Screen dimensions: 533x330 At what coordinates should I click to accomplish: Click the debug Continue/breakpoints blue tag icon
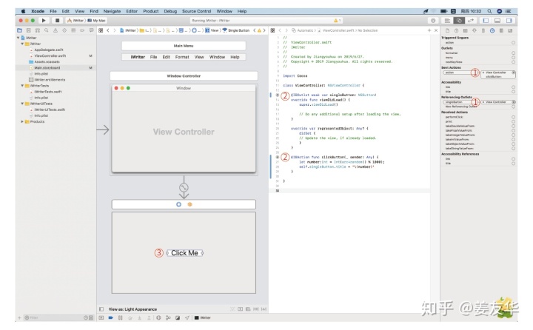110,317
